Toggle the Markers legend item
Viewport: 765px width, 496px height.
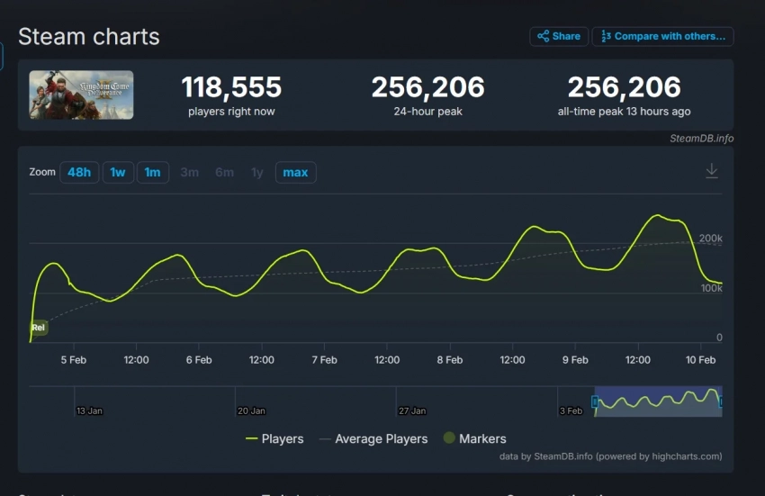pos(473,439)
